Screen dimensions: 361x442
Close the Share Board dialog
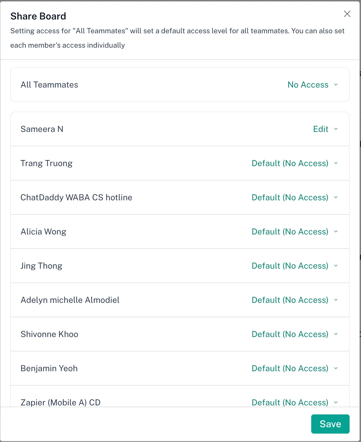pyautogui.click(x=347, y=14)
